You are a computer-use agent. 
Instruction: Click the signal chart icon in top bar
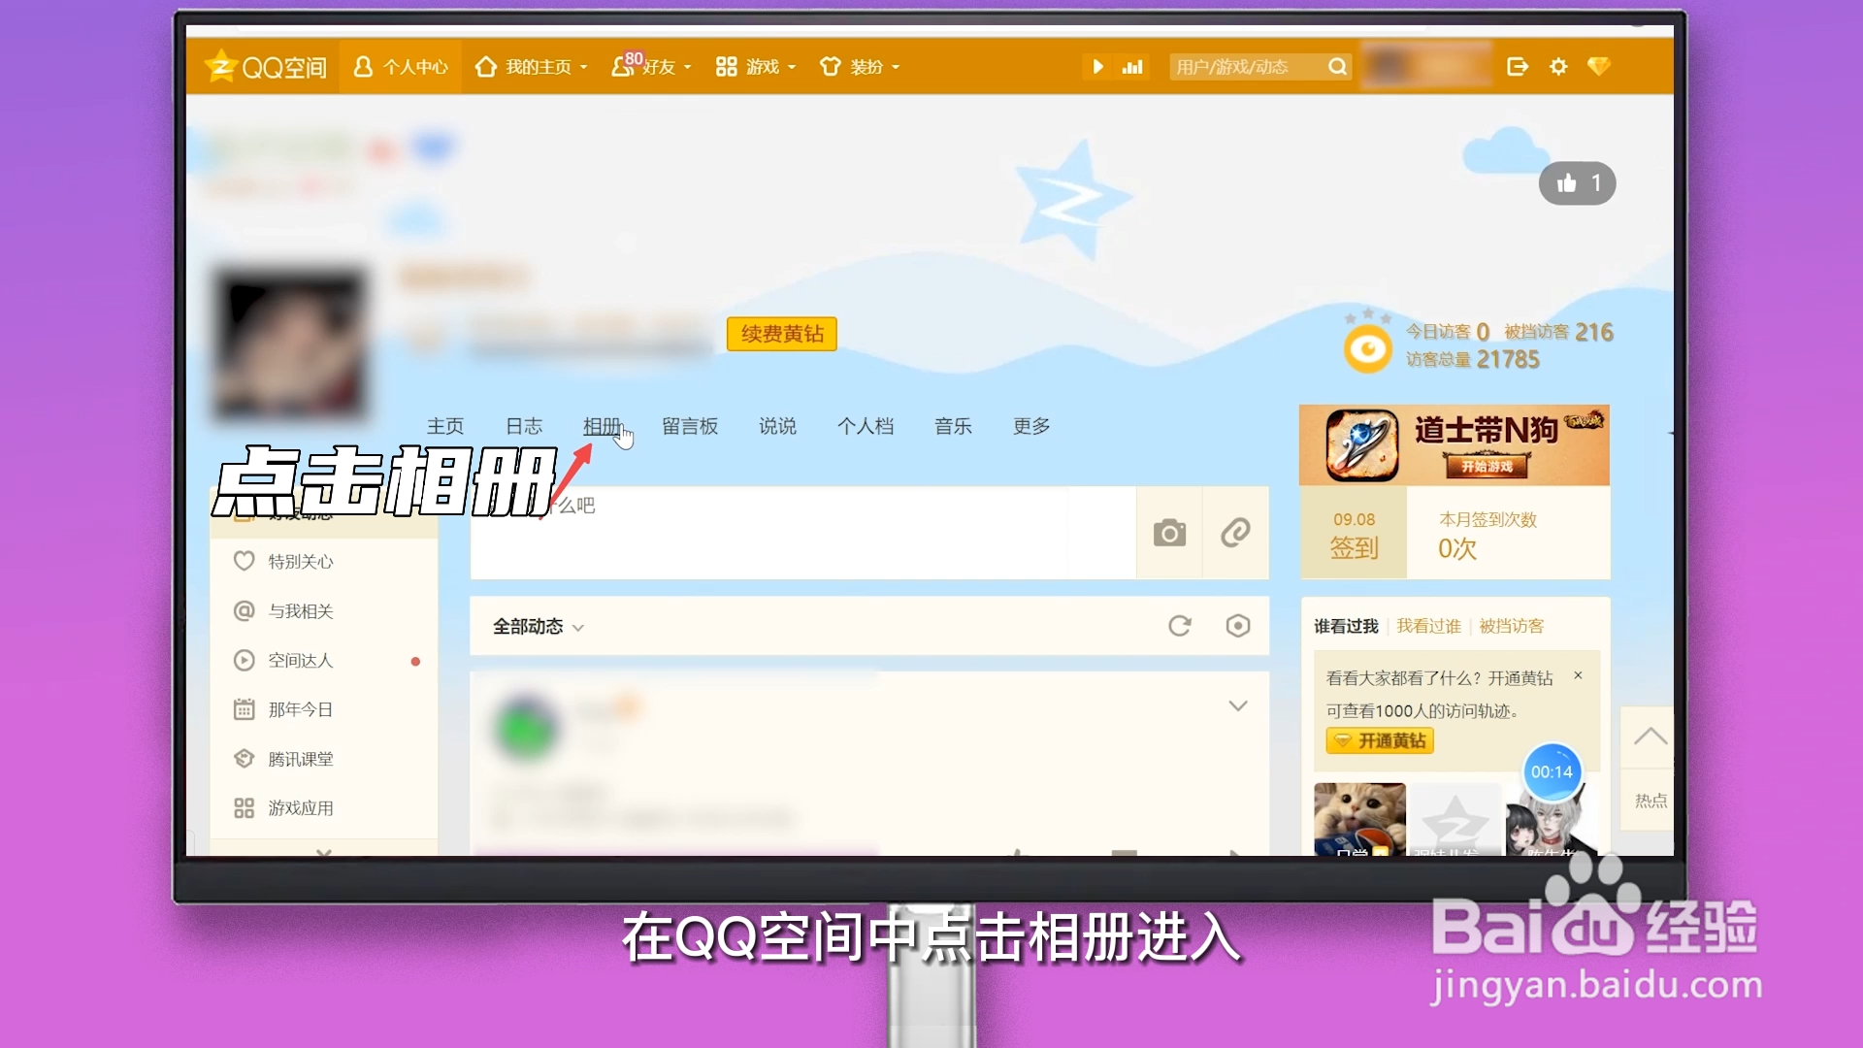1133,66
